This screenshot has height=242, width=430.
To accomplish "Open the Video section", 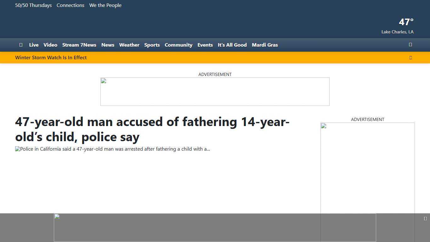I will (x=50, y=45).
